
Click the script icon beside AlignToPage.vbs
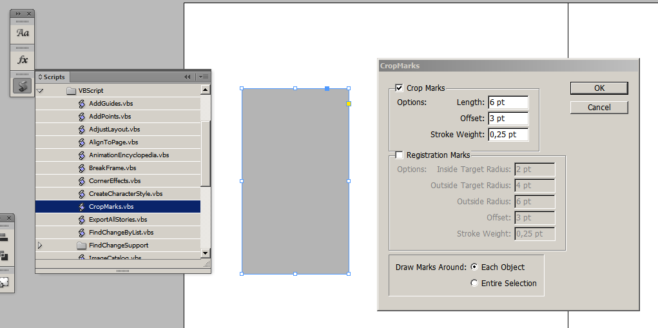tap(82, 142)
